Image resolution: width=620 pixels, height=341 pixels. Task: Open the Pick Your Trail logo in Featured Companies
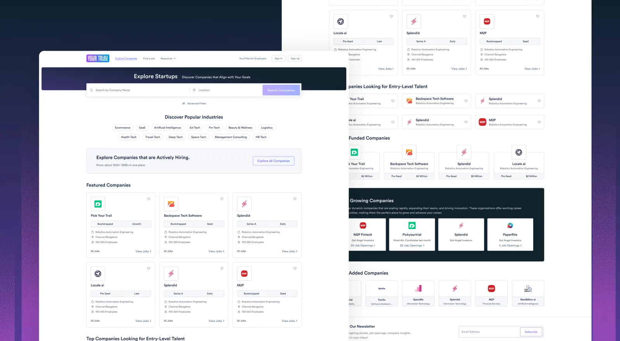98,204
